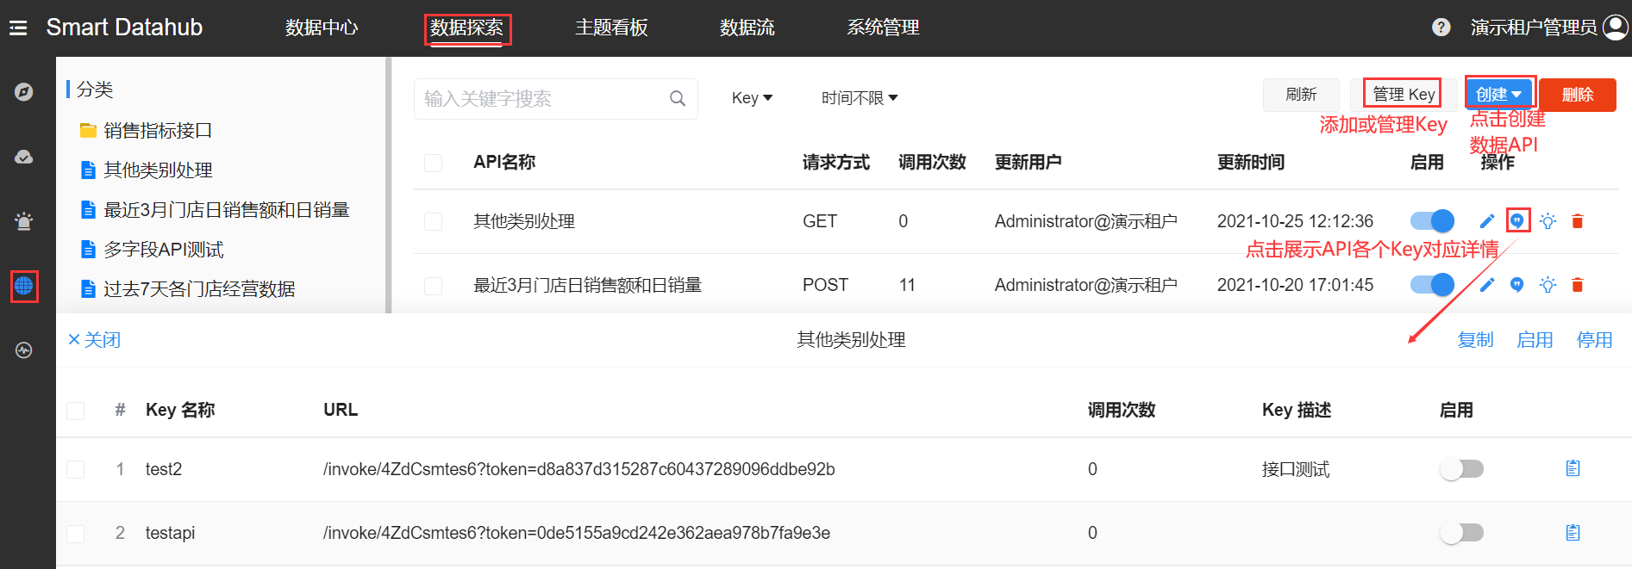1632x569 pixels.
Task: Select all APIs with the header checkbox
Action: pos(434,163)
